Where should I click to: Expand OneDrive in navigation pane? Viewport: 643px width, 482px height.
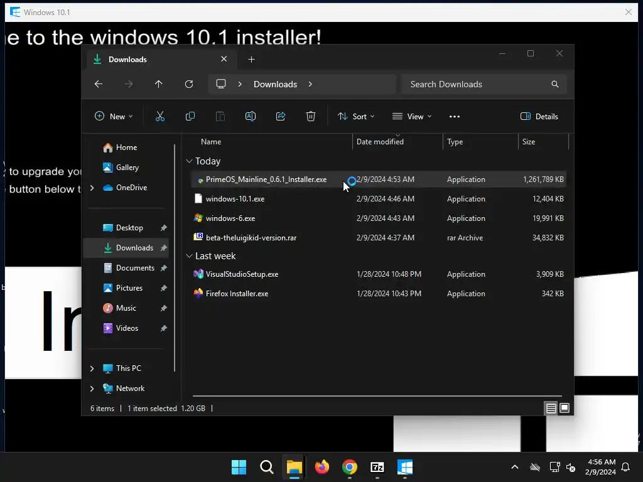[92, 188]
